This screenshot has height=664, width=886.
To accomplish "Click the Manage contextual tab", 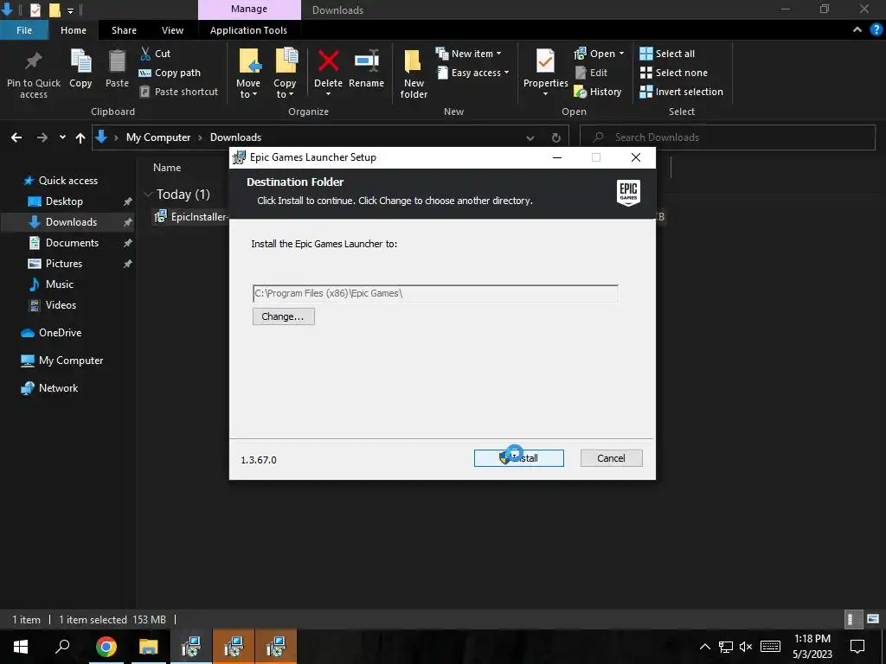I will [x=249, y=9].
